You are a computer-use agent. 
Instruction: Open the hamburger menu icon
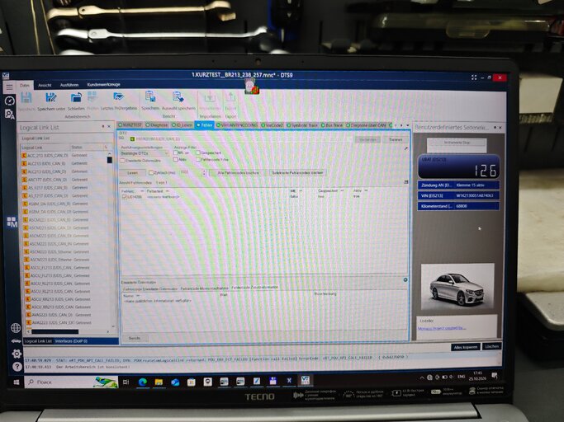9,87
